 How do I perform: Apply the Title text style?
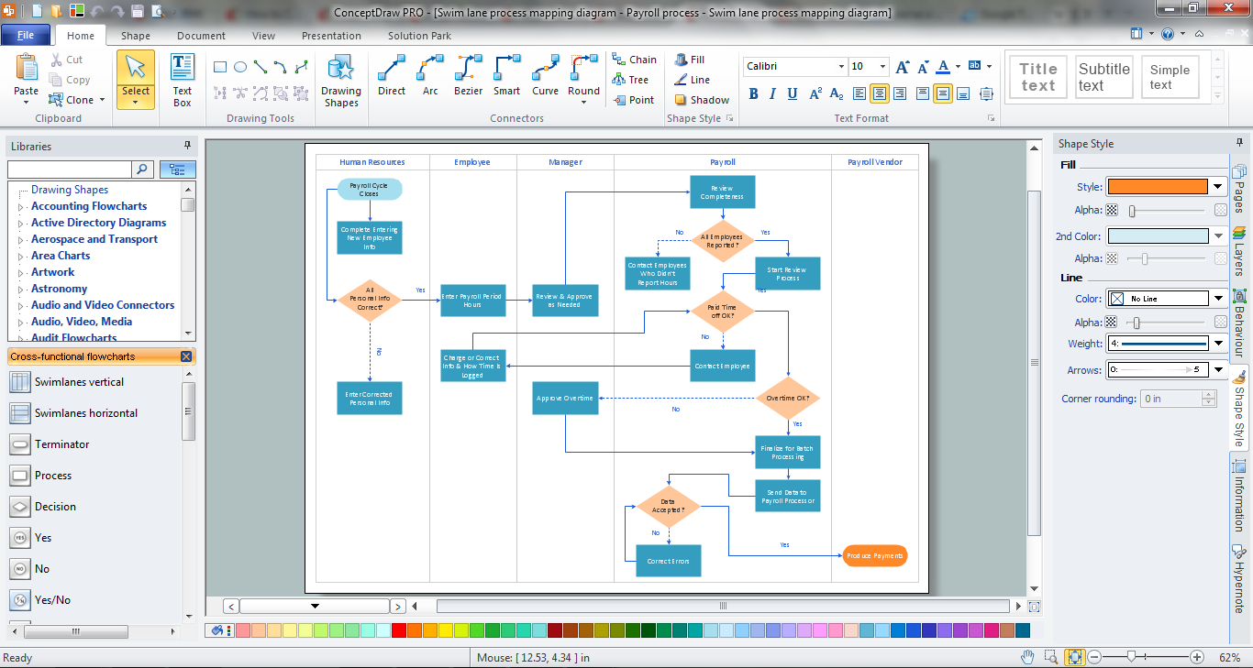[x=1037, y=77]
